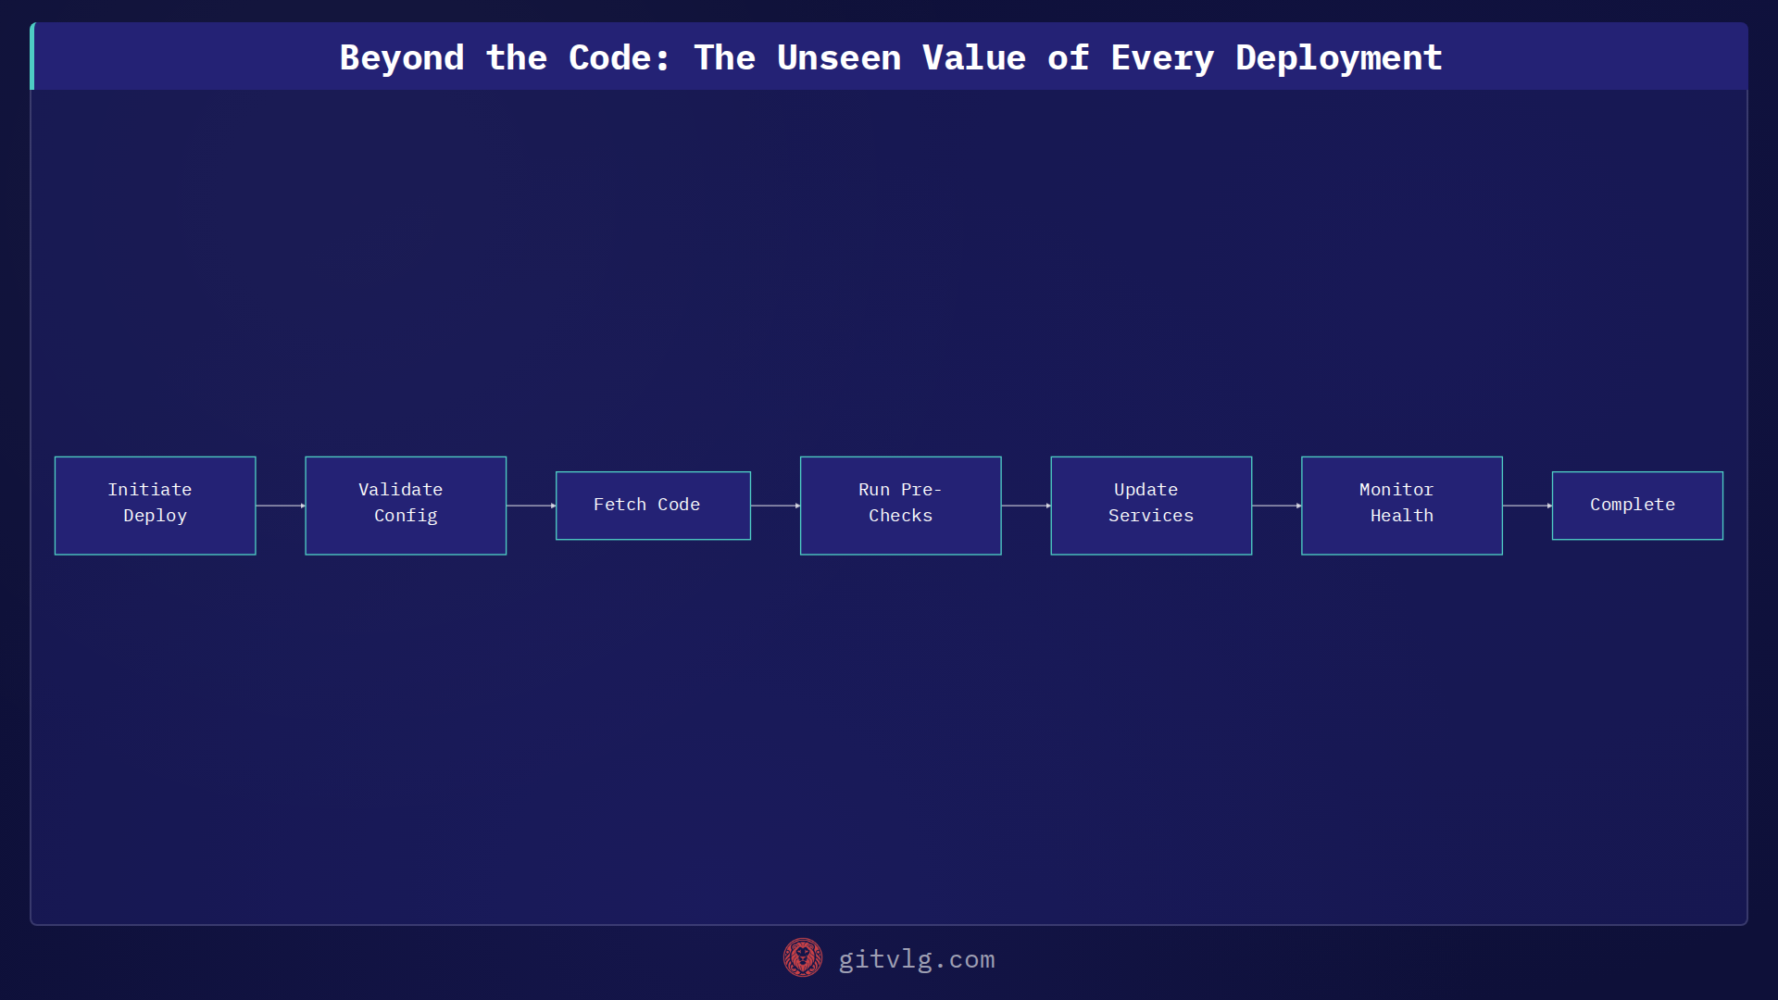Select the Initiate Deploy step box
The width and height of the screenshot is (1778, 1000).
click(x=156, y=506)
